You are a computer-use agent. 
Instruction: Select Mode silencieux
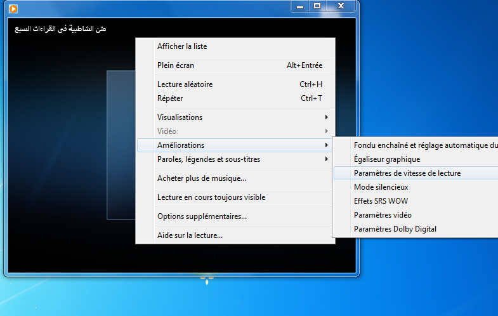coord(416,187)
